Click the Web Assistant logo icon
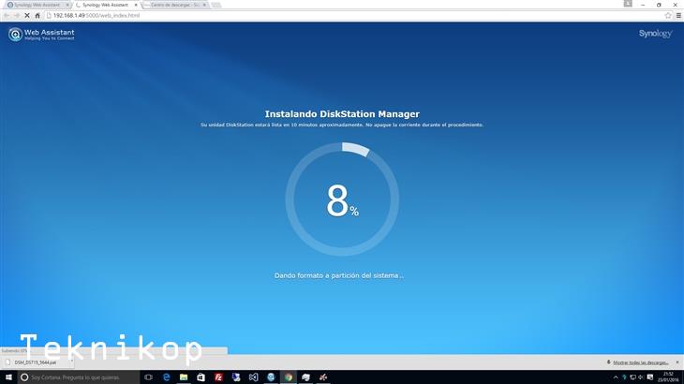The image size is (684, 384). [15, 35]
